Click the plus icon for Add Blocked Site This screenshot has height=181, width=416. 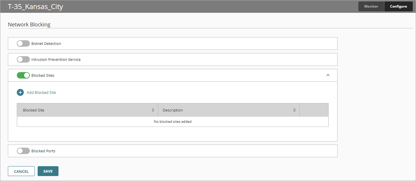(20, 92)
